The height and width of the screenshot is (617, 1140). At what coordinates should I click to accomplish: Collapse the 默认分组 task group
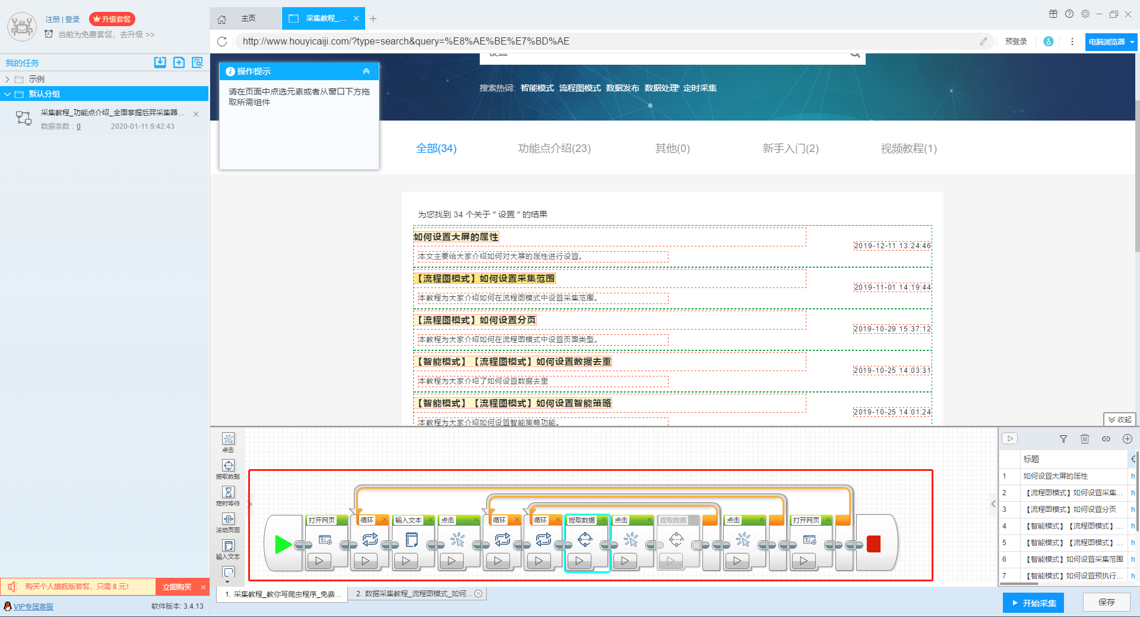(7, 94)
